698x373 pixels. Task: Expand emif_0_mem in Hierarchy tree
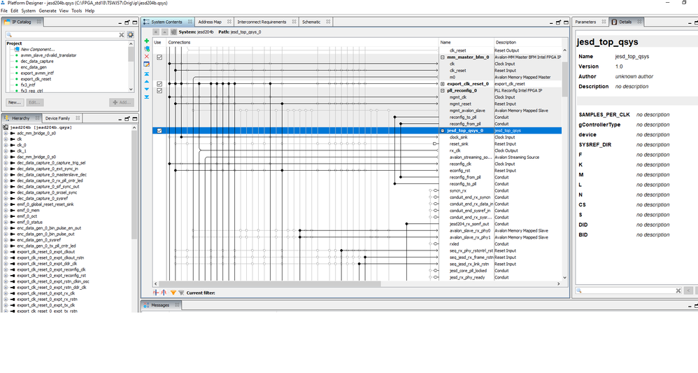pos(6,211)
